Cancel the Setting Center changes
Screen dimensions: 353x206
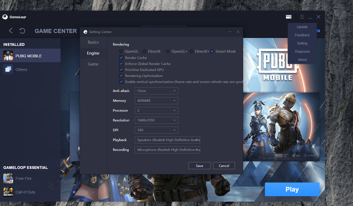tap(224, 166)
